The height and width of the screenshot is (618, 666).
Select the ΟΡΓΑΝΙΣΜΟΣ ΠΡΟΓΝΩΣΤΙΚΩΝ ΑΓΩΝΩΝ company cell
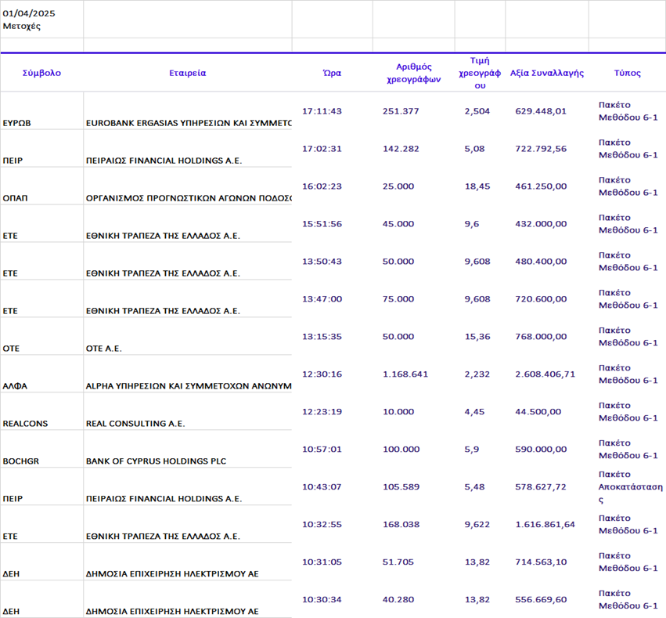[x=189, y=198]
